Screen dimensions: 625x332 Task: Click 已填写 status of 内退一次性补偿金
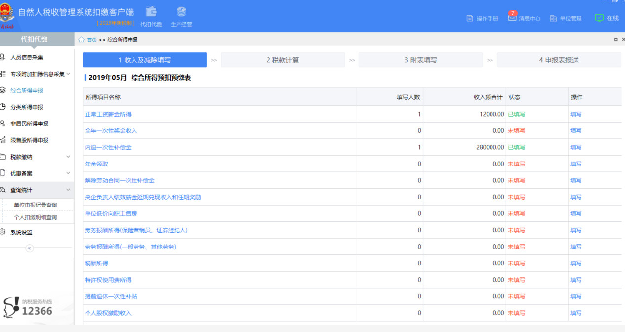(516, 147)
